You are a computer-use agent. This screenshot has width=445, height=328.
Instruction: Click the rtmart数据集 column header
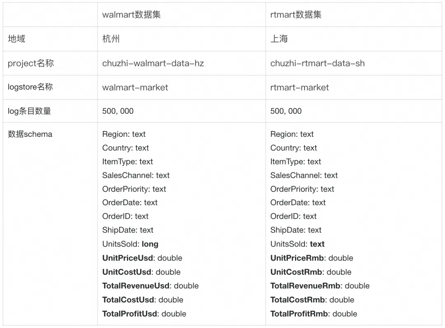296,15
